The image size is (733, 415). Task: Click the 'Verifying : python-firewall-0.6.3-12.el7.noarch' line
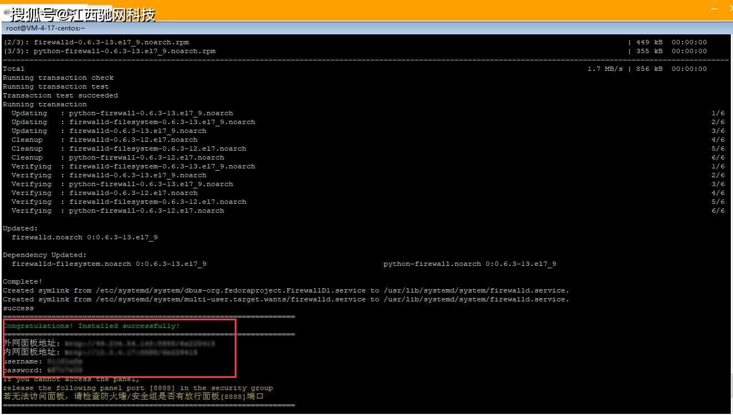pos(118,211)
